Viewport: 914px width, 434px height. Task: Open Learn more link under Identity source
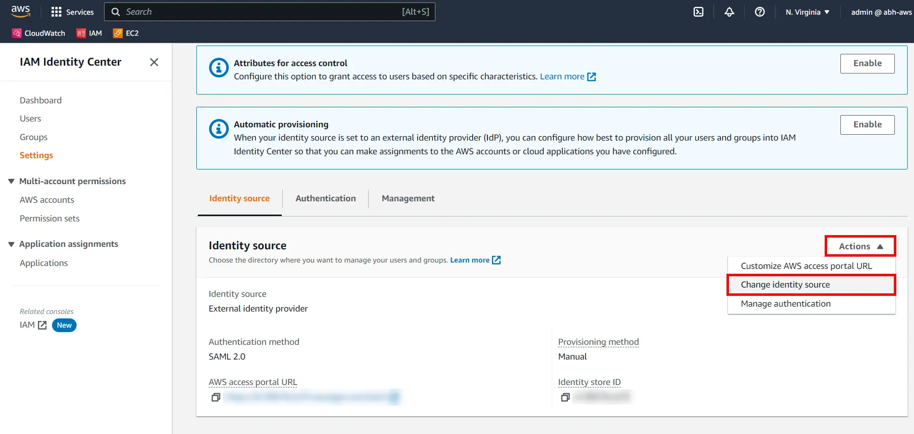470,260
